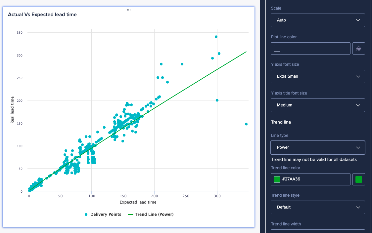The width and height of the screenshot is (372, 233).
Task: Open the Y axis title font size dropdown
Action: coord(318,105)
